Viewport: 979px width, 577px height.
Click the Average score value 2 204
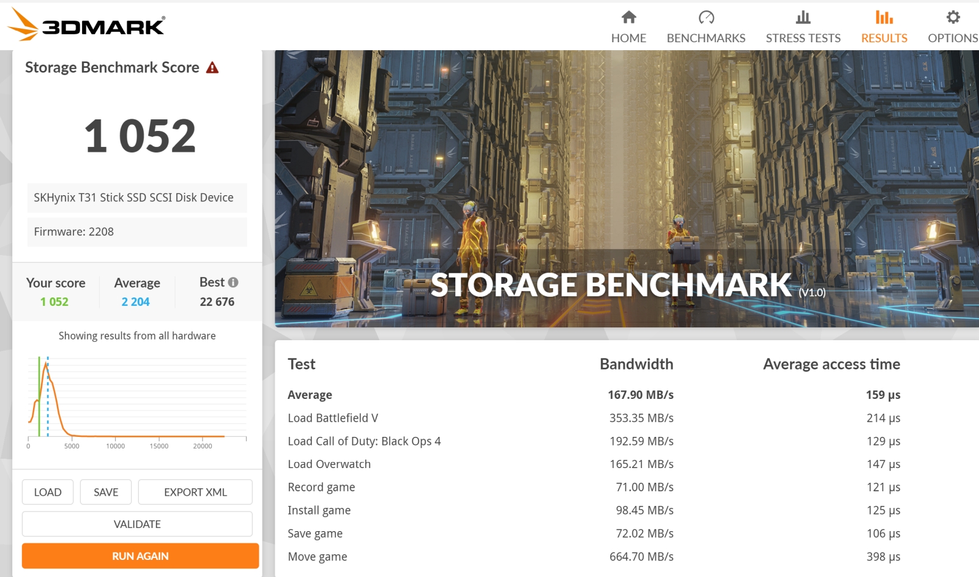tap(135, 302)
